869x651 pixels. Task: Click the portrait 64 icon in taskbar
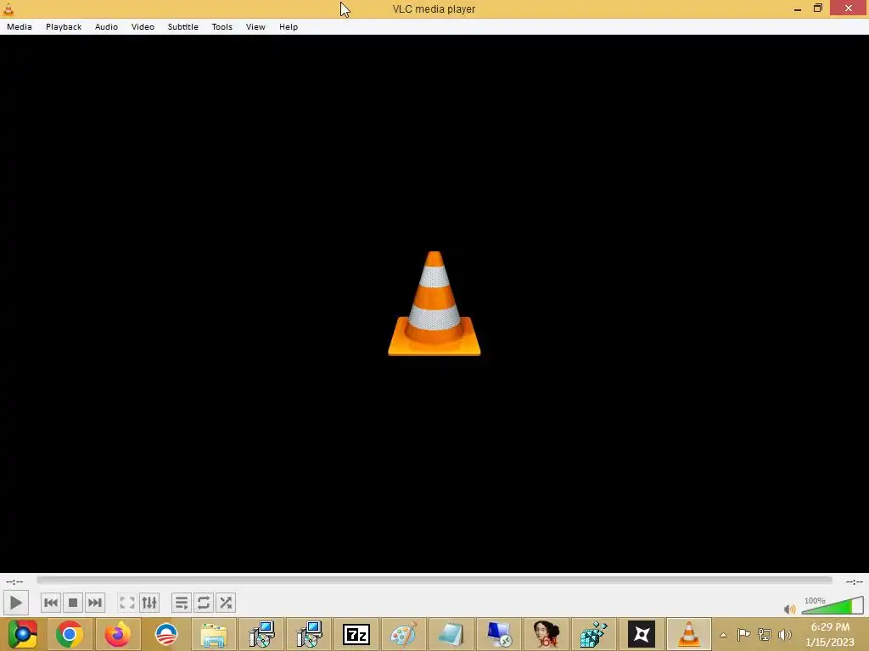[547, 634]
